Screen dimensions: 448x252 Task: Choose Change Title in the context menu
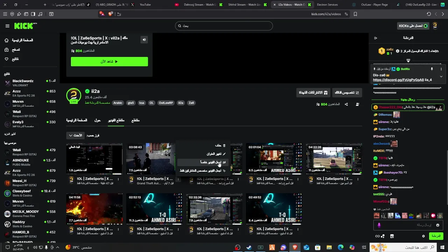tap(203, 154)
